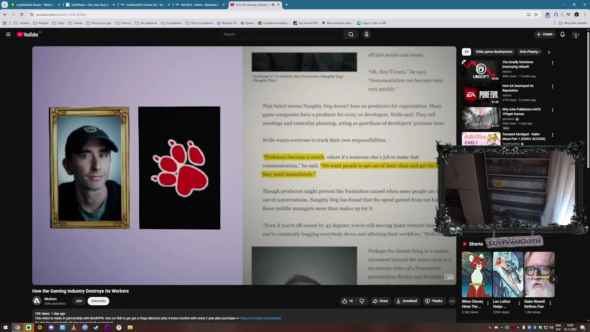Viewport: 590px width, 332px height.
Task: Open the Windows Start menu
Action: 6,327
